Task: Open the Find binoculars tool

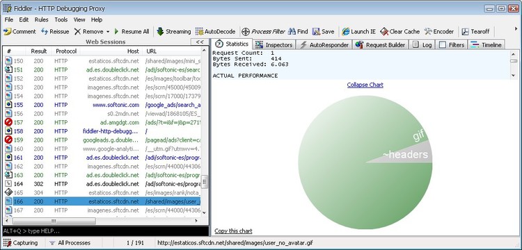Action: click(292, 31)
